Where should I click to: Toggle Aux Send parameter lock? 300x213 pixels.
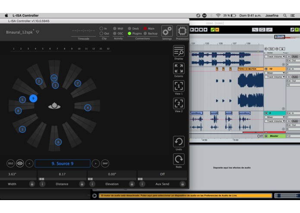(182, 184)
